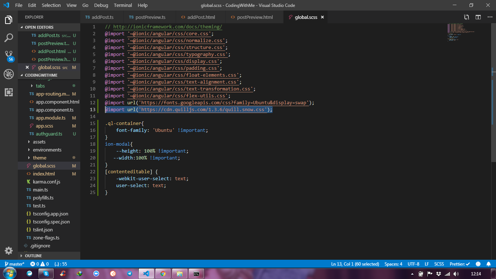The image size is (496, 279).
Task: Open File Explorer from the taskbar
Action: tap(180, 274)
